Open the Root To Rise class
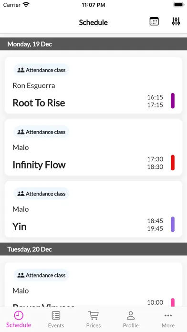 point(93,85)
